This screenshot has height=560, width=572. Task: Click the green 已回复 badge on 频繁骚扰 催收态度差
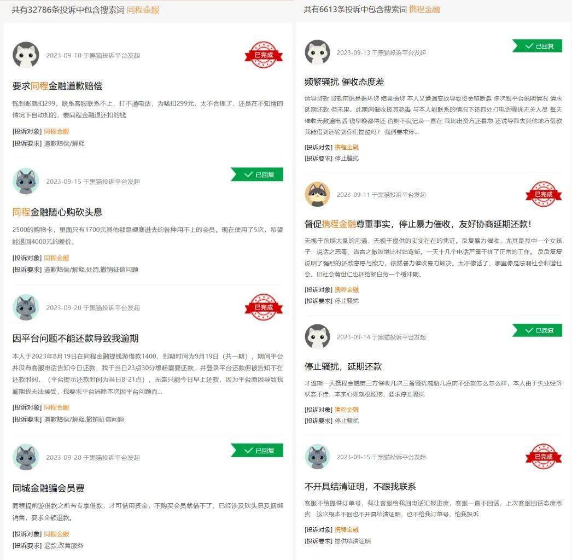[x=537, y=46]
